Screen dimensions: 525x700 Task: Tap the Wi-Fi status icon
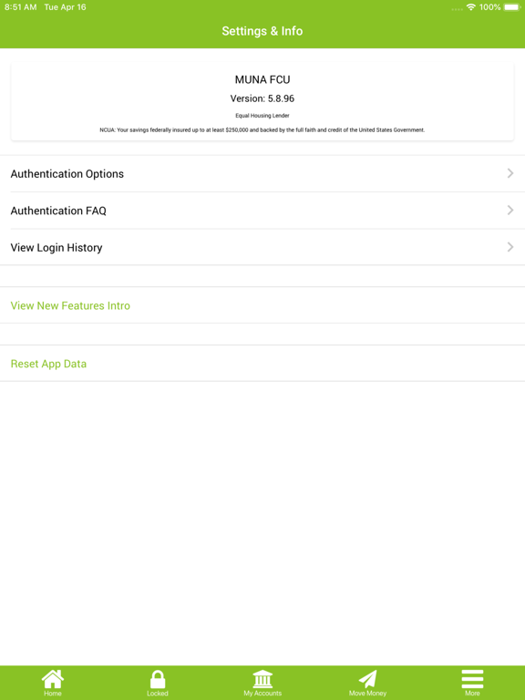click(470, 7)
